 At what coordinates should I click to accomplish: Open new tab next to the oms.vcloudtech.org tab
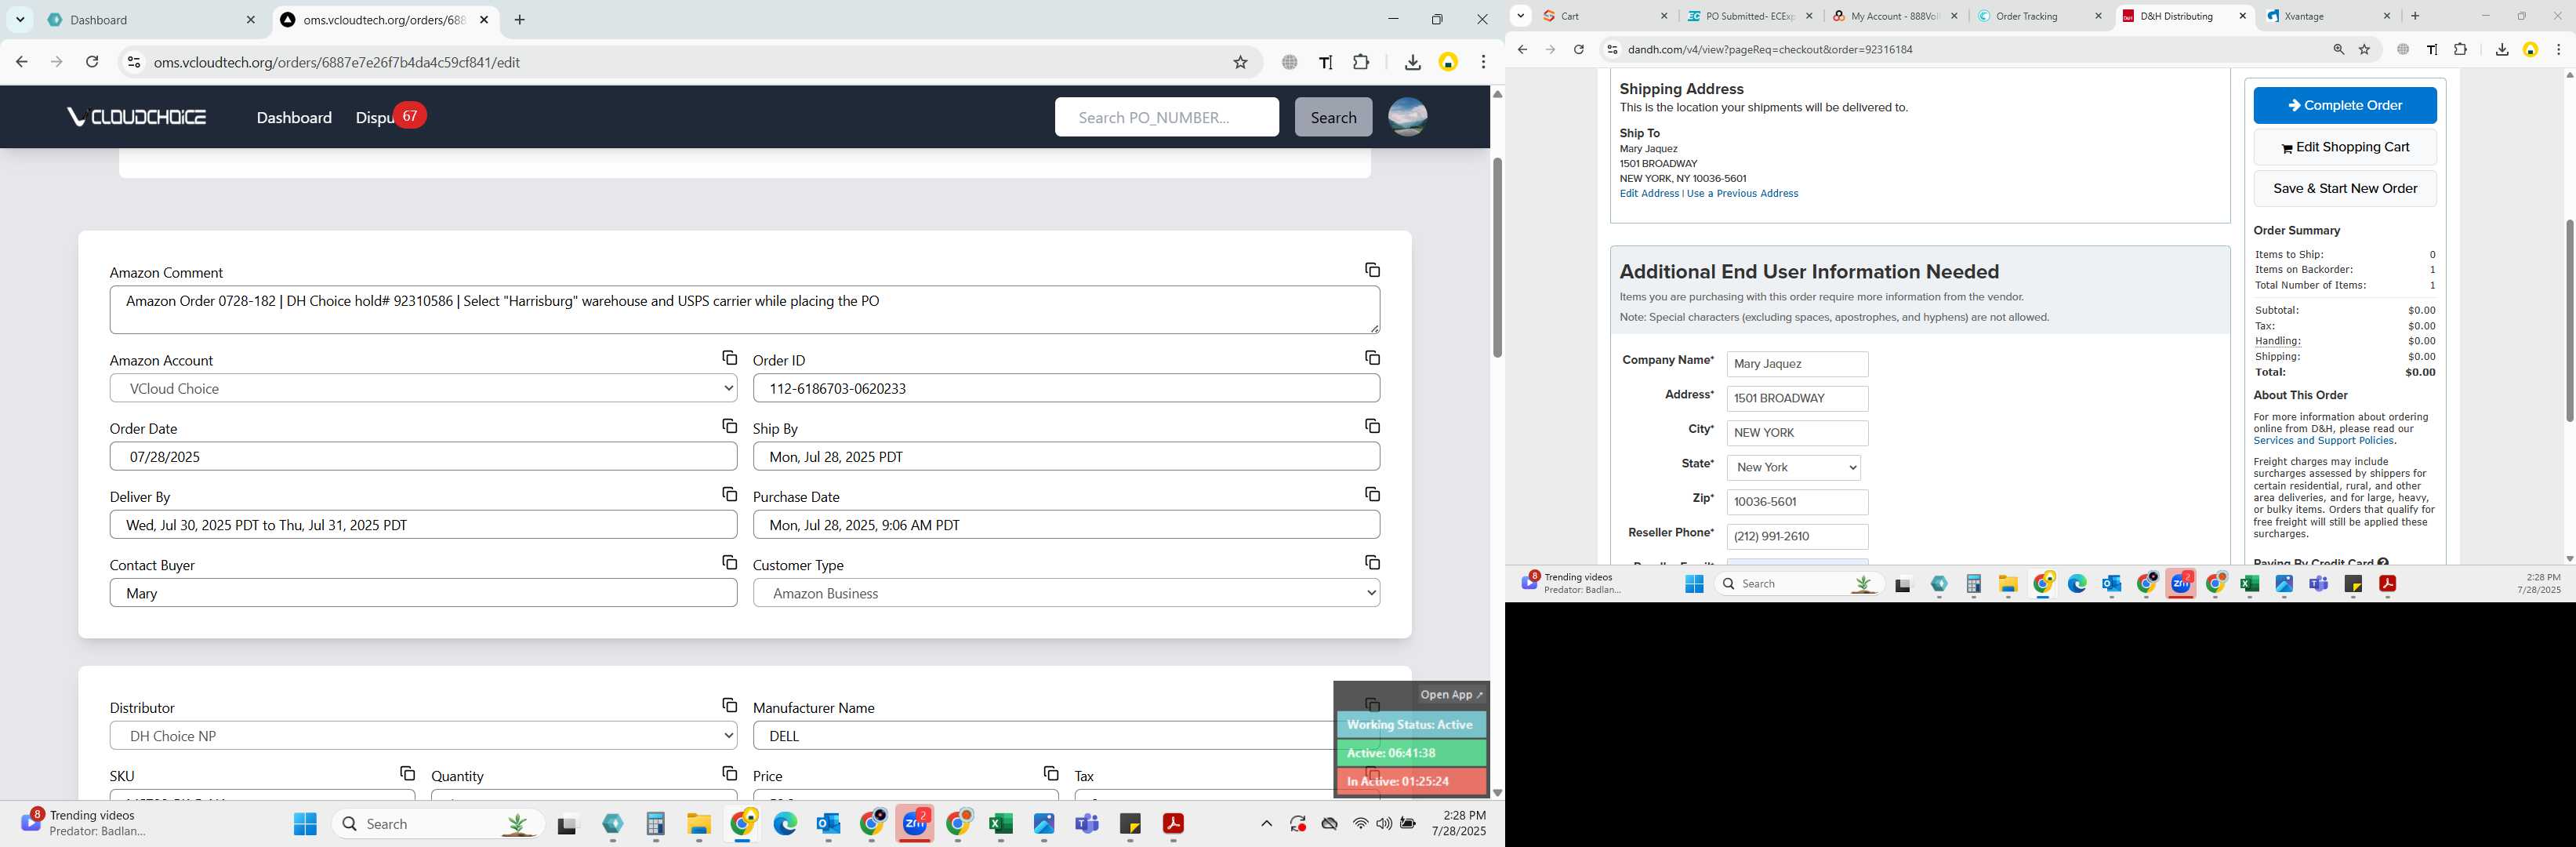[x=519, y=20]
